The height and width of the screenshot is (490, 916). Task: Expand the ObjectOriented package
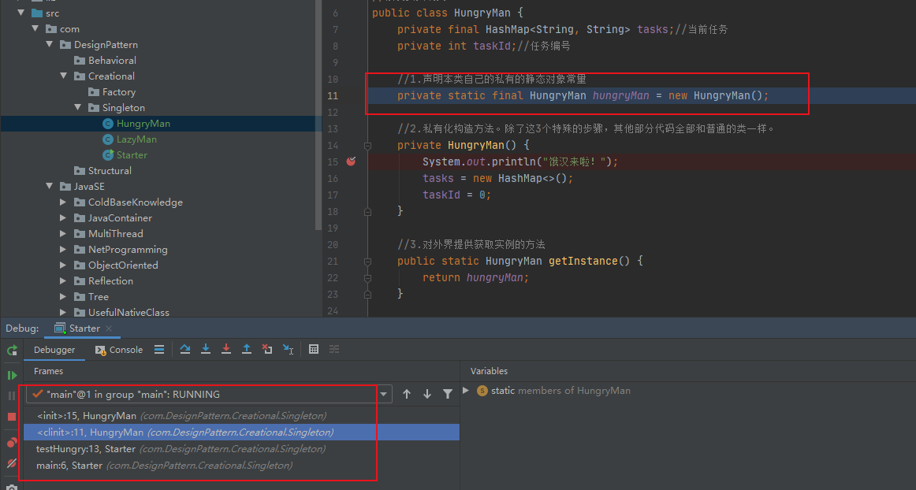pos(63,265)
